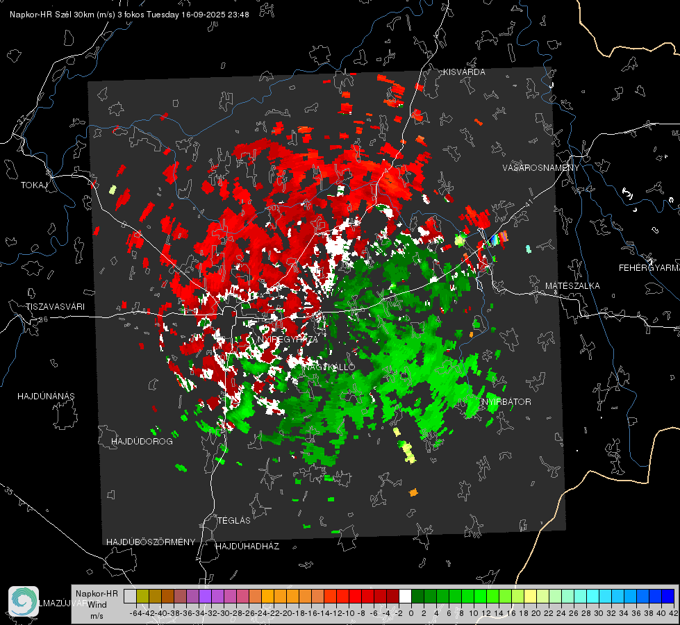
Task: Click the KISVÁRDA label on the map
Action: [463, 72]
